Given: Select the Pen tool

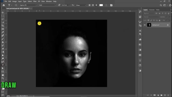Looking at the screenshot, I should click(3, 62).
